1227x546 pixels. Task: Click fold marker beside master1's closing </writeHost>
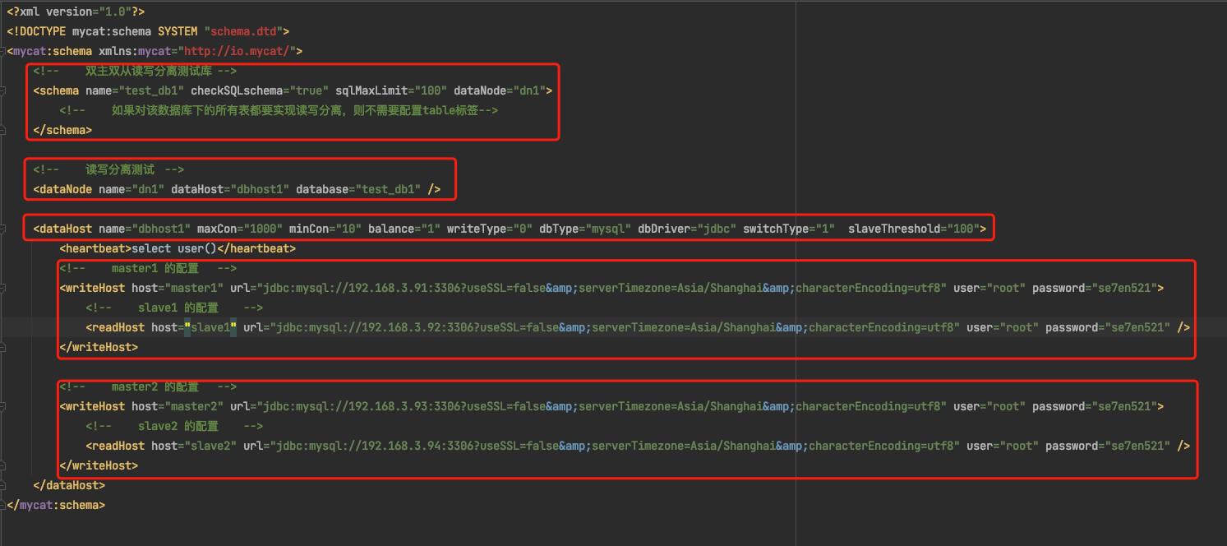[4, 347]
